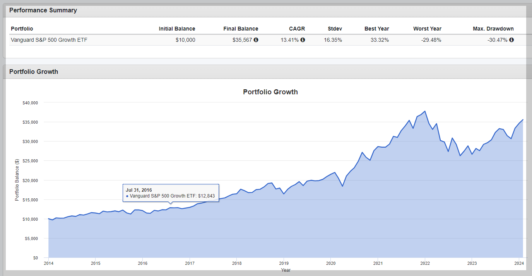The height and width of the screenshot is (276, 532).
Task: Click the Jul 31, 2016 tooltip date
Action: coord(139,190)
